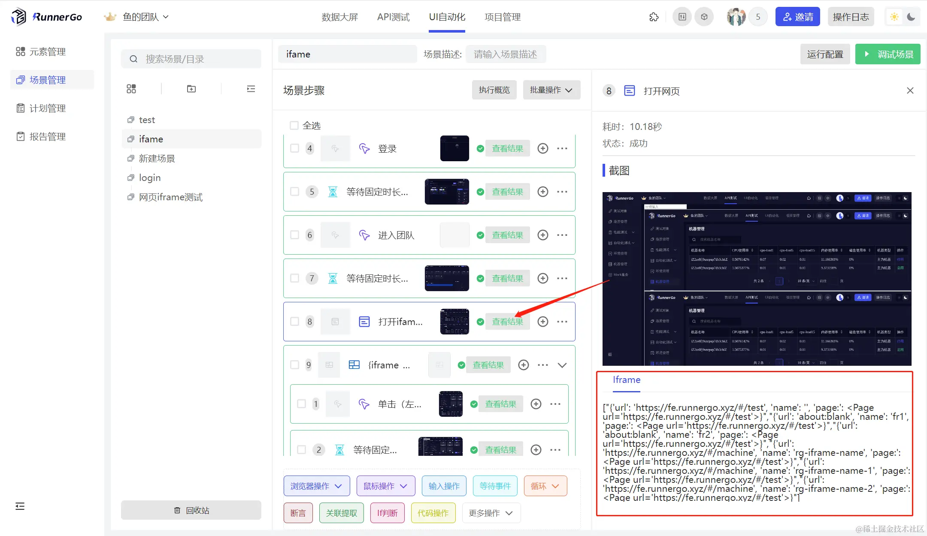
Task: Click the step 5 screenshot thumbnail
Action: [447, 192]
